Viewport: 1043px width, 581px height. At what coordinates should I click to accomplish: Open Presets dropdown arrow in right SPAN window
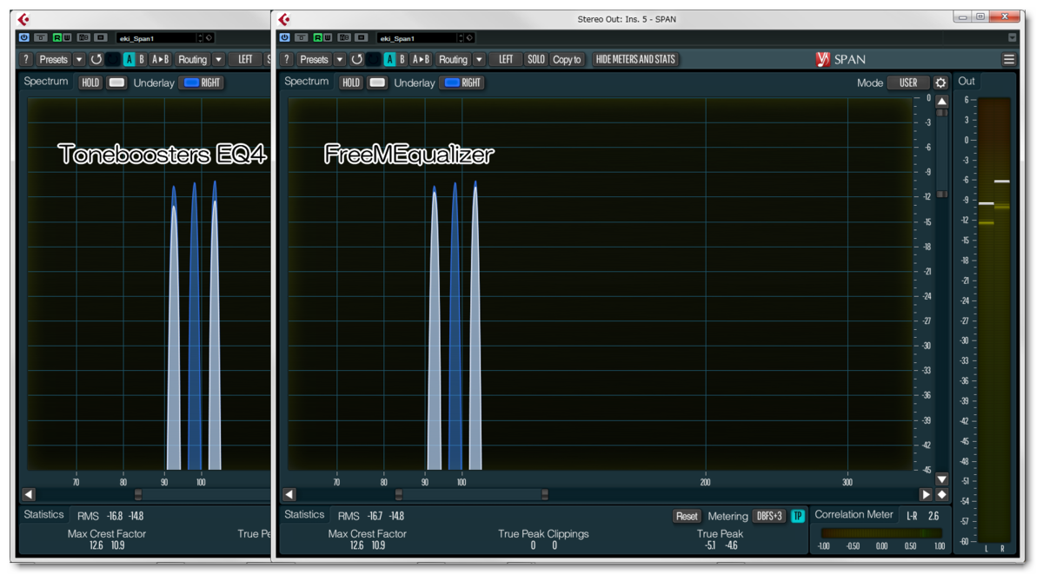click(x=340, y=60)
